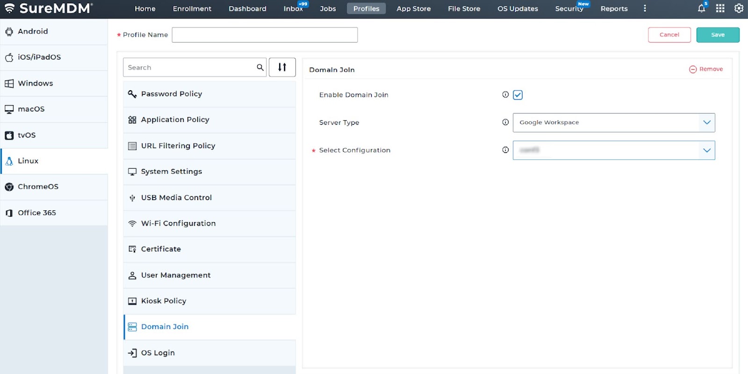Open the Dashboard tab
This screenshot has height=374, width=748.
[247, 8]
